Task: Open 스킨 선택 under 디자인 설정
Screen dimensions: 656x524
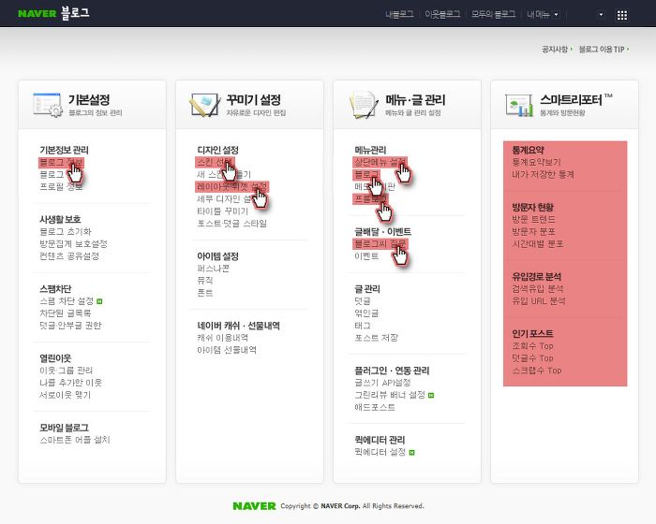Action: (215, 162)
